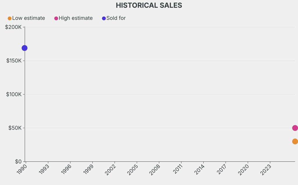Click the blue Sold for data point
298x185 pixels.
[24, 48]
